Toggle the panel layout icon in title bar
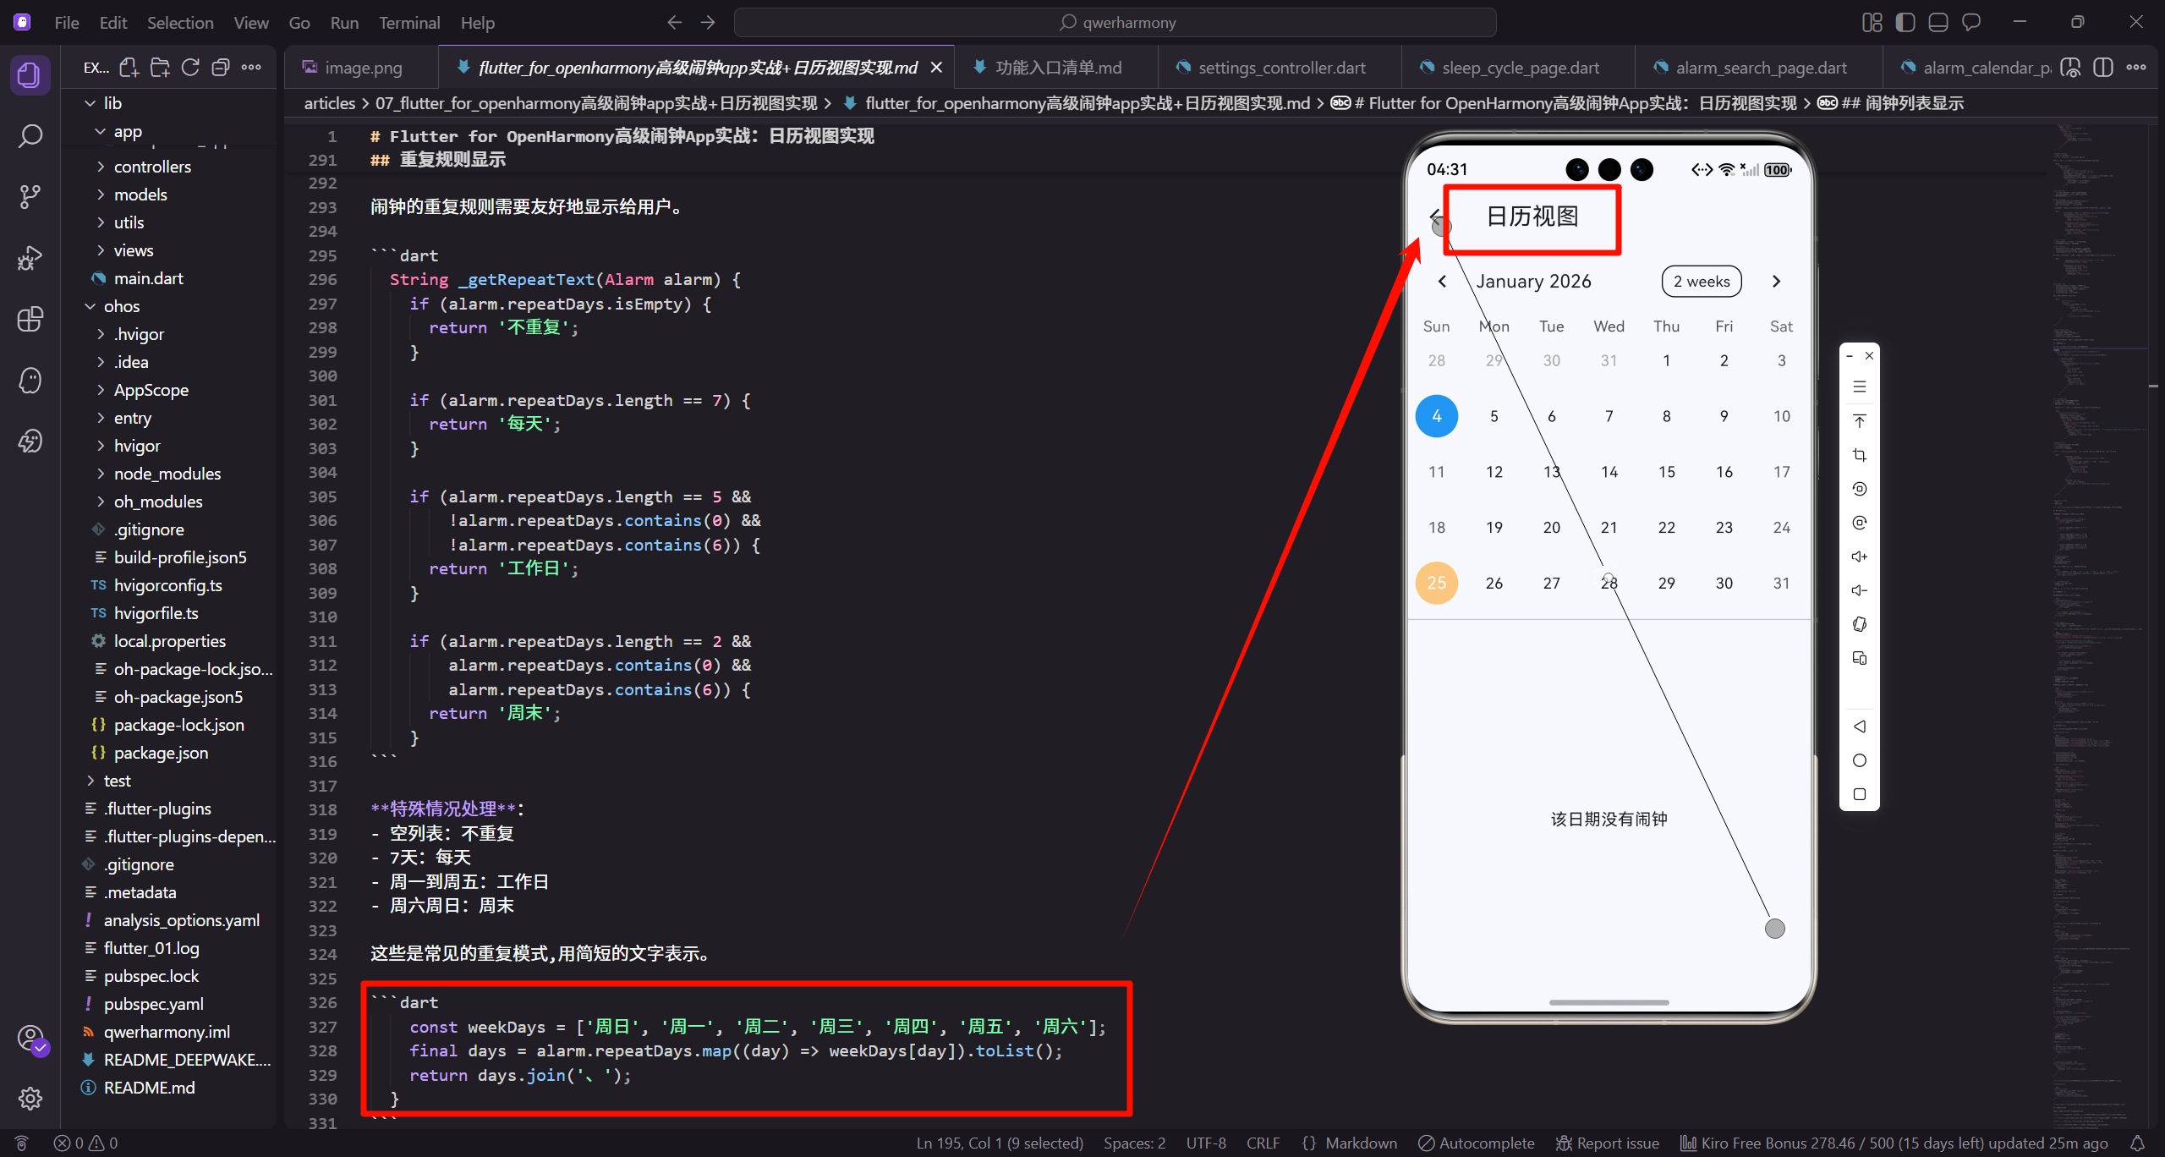This screenshot has width=2165, height=1157. coord(1938,23)
